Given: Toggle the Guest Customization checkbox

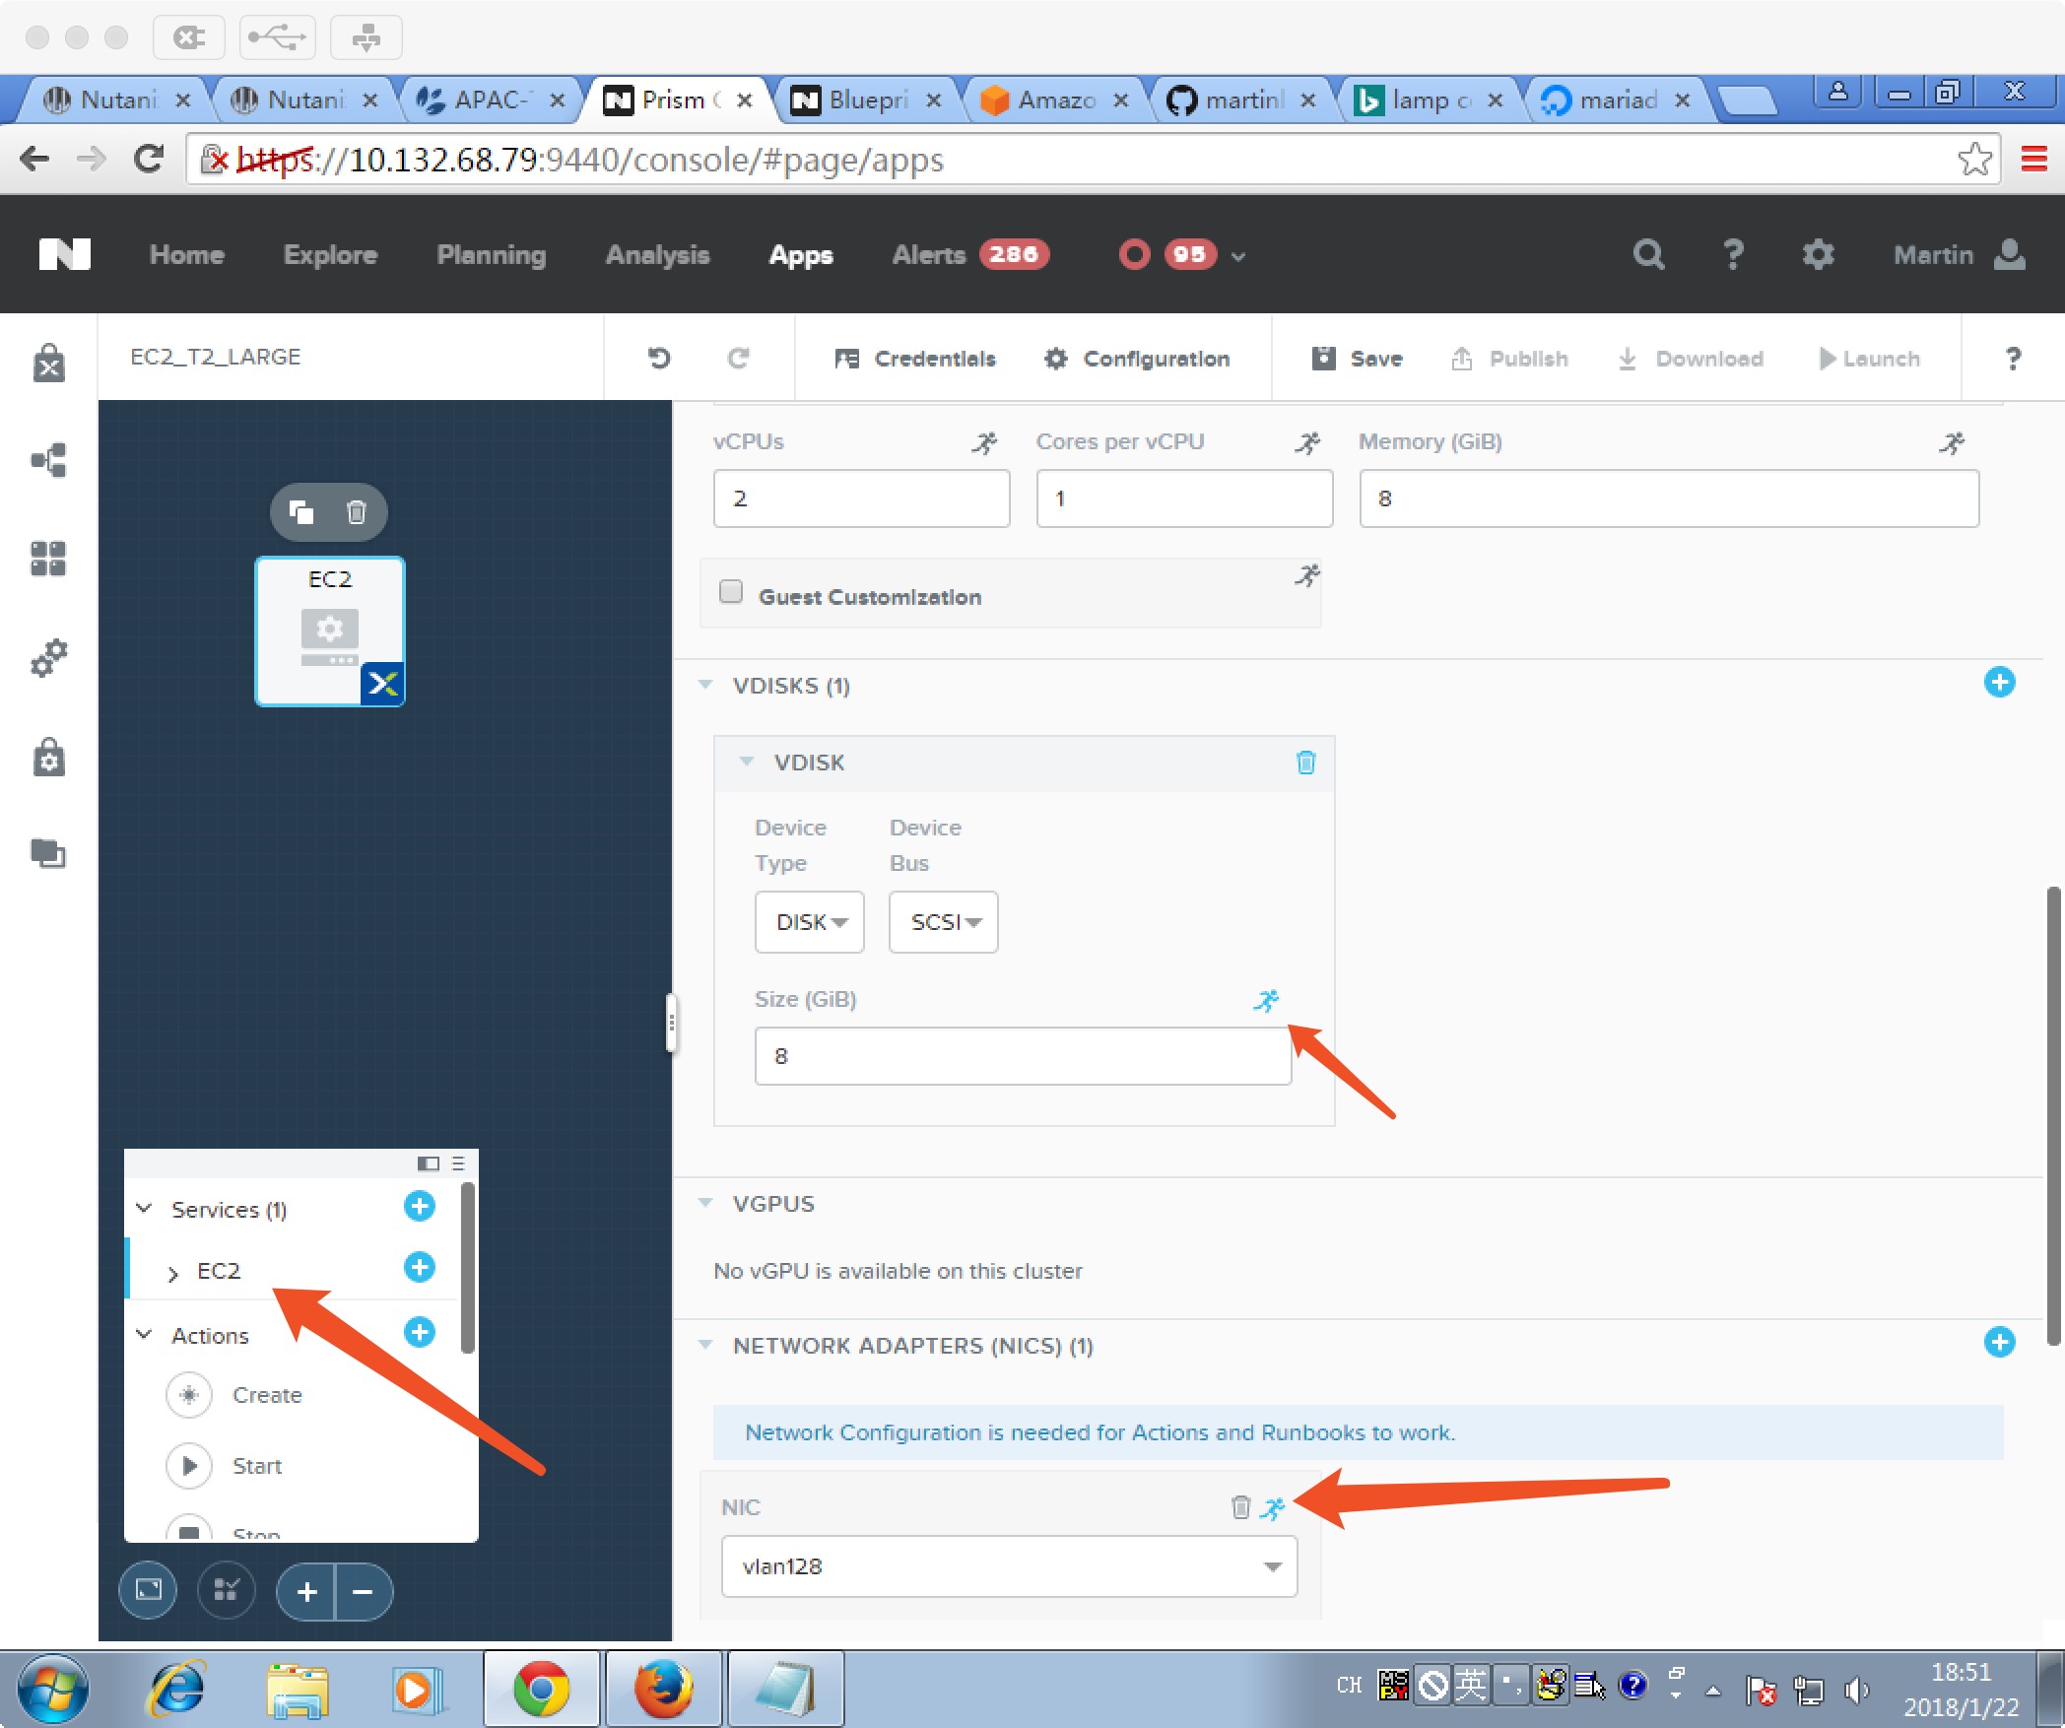Looking at the screenshot, I should (730, 591).
